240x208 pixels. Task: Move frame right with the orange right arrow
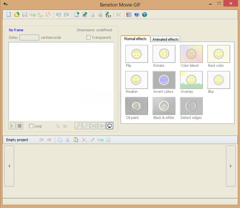(49, 140)
